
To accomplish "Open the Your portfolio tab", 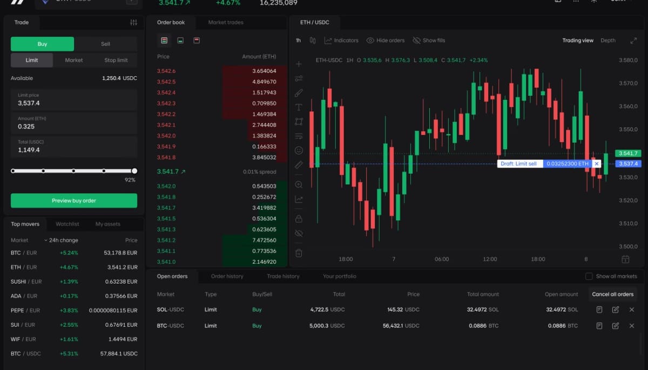I will point(340,276).
